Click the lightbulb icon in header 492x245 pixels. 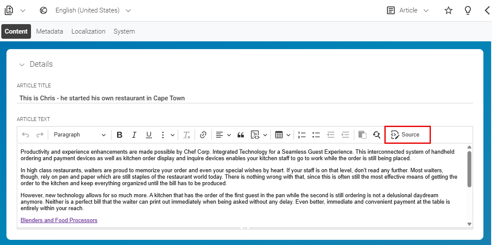(x=468, y=10)
